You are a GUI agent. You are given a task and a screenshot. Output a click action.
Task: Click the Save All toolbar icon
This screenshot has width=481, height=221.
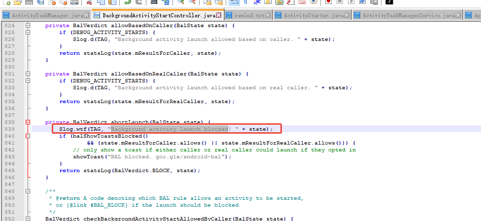(x=40, y=2)
